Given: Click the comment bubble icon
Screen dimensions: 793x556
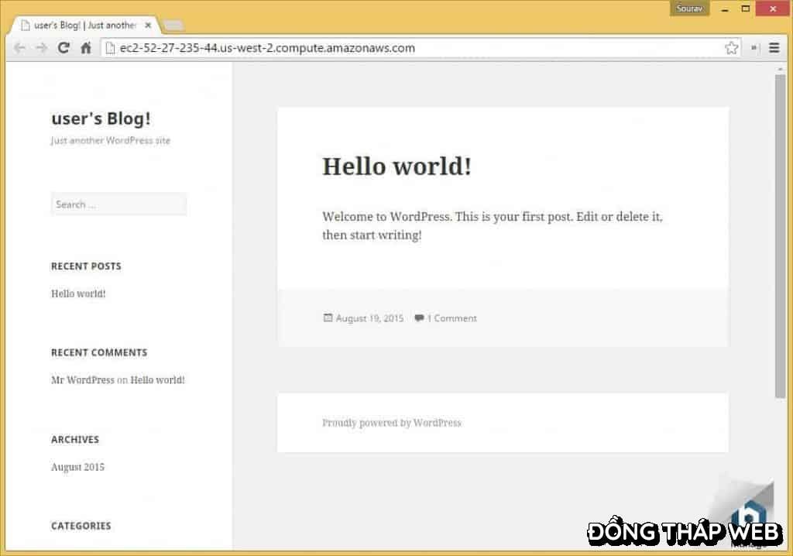Looking at the screenshot, I should point(419,317).
